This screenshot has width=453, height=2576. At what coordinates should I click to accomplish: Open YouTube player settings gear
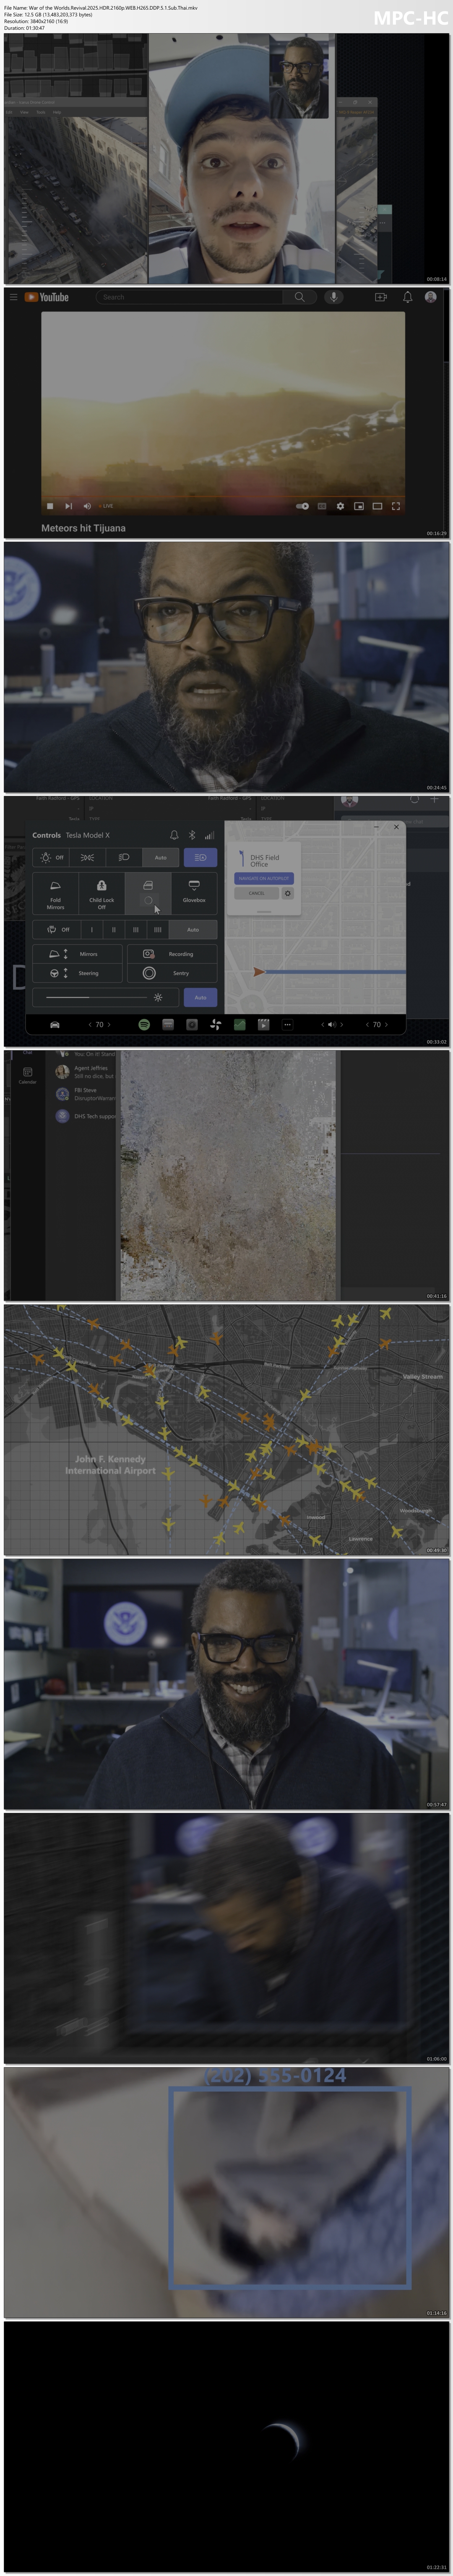point(340,506)
